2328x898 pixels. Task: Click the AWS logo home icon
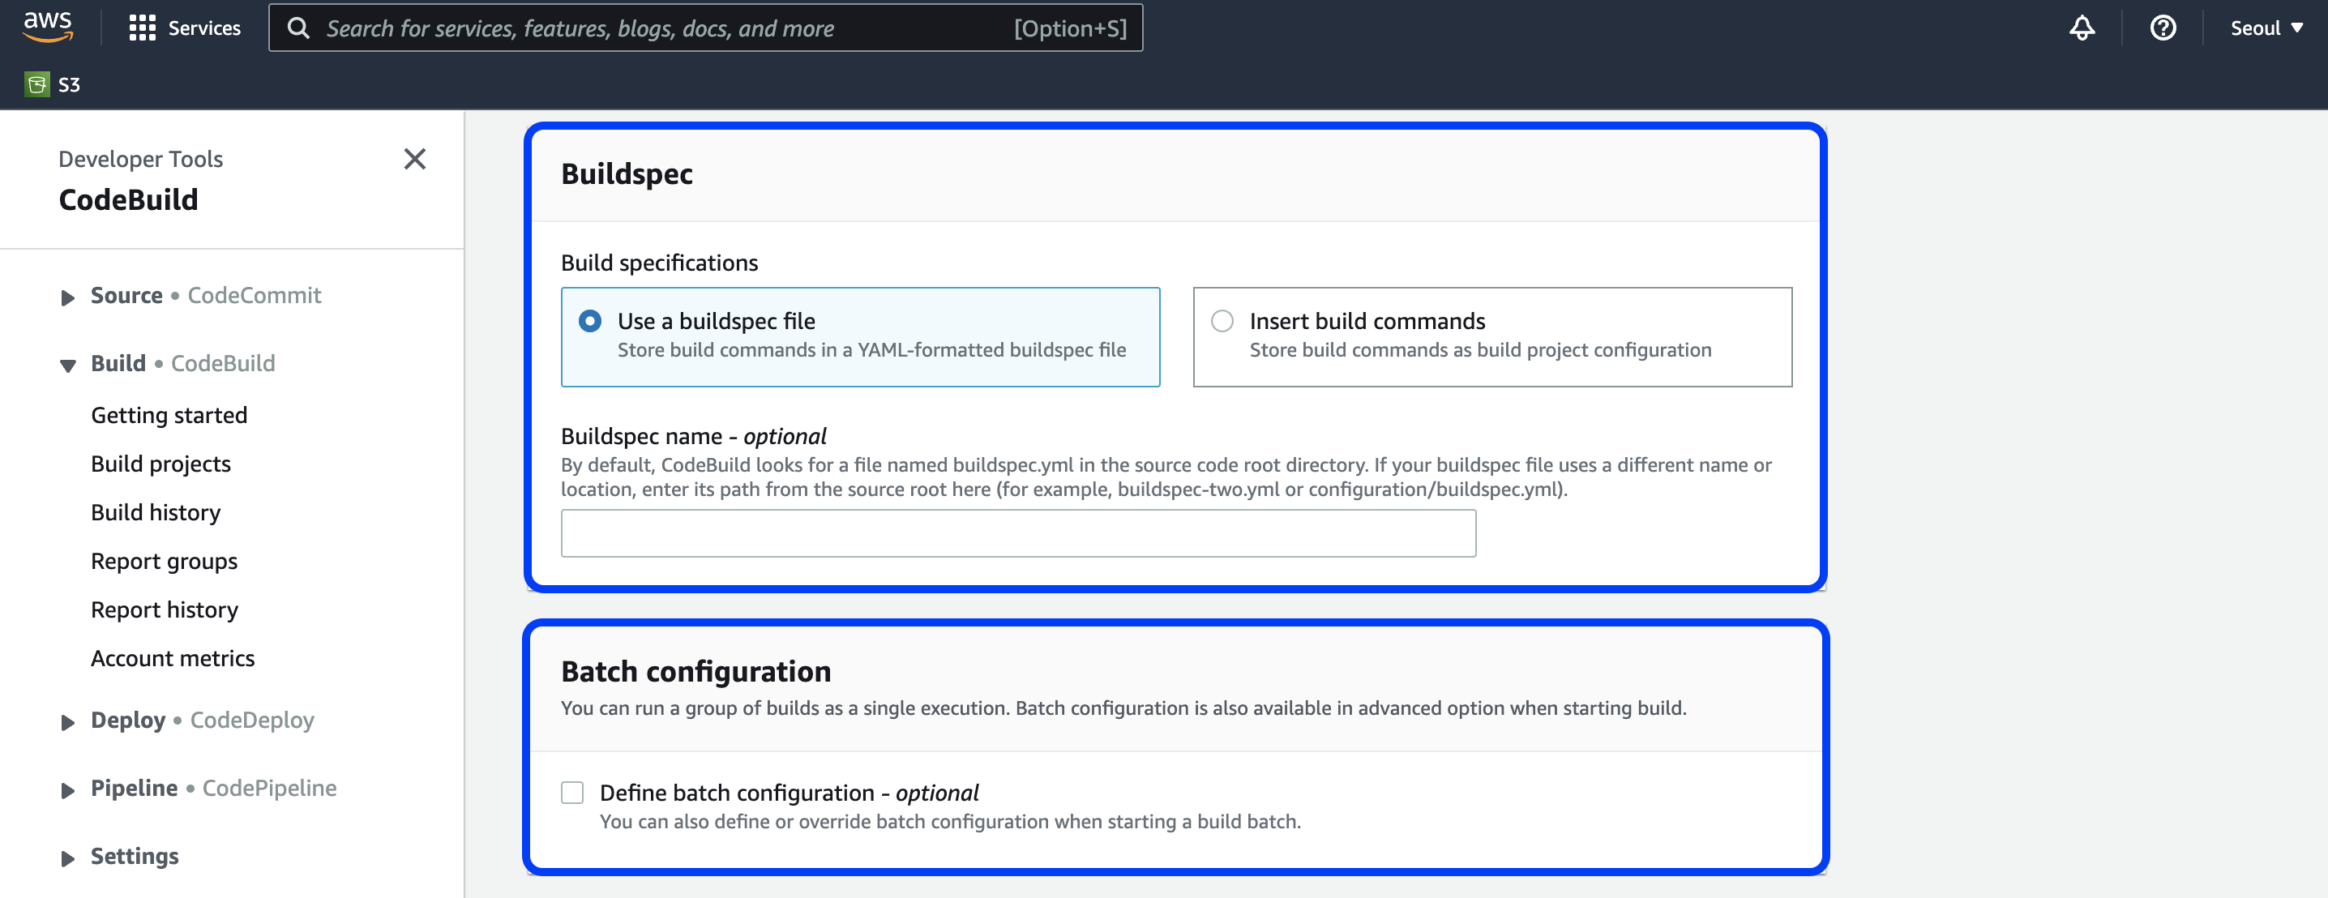[47, 27]
